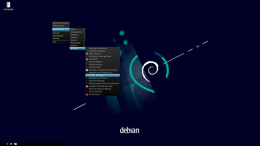Viewport: 260px width, 146px height.
Task: Open Users and Groups
Action: 102,81
